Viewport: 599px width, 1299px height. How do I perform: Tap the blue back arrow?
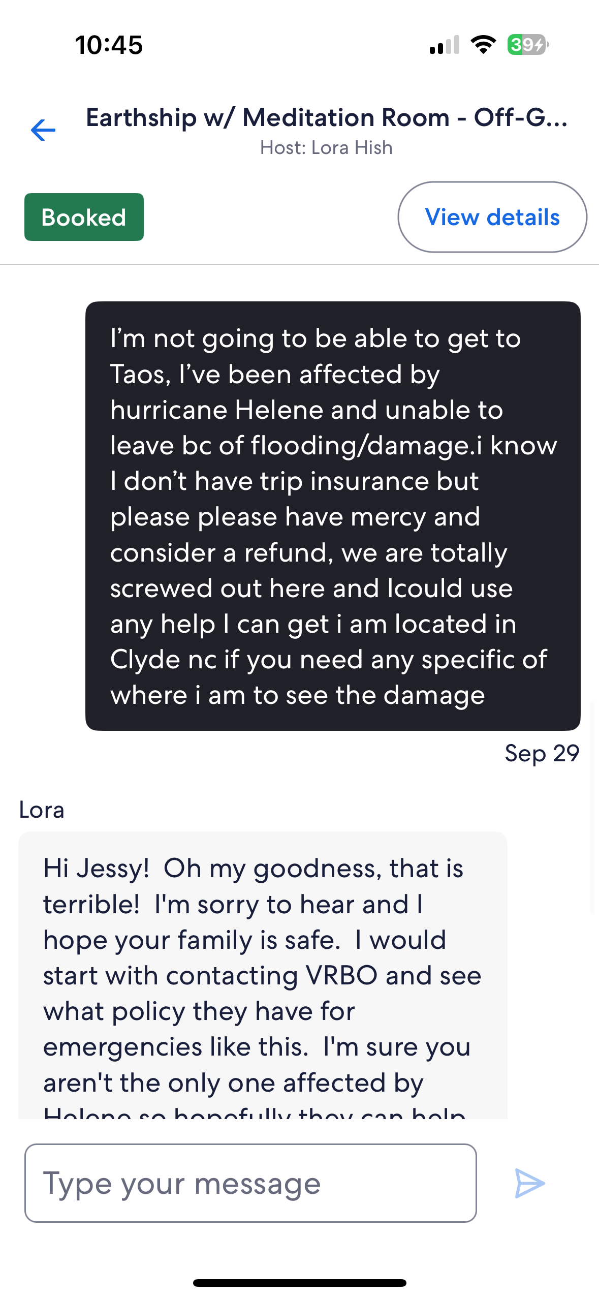point(43,130)
